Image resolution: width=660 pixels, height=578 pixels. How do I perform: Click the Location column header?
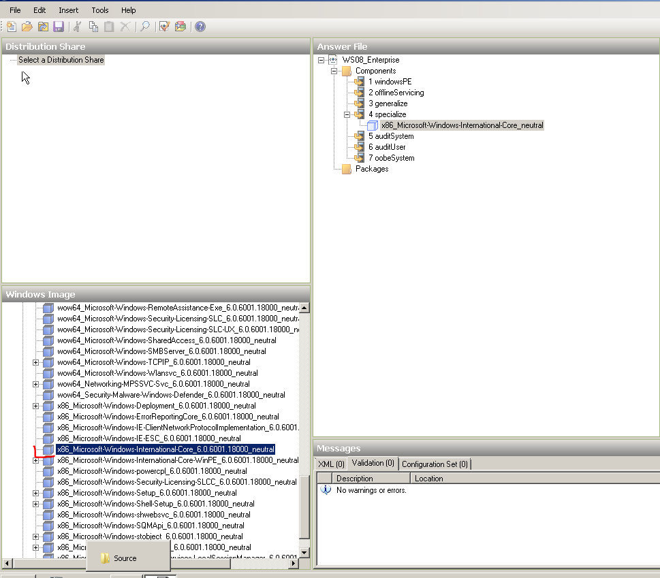pos(535,479)
